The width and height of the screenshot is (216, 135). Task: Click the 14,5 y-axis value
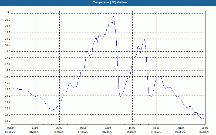tap(8, 96)
